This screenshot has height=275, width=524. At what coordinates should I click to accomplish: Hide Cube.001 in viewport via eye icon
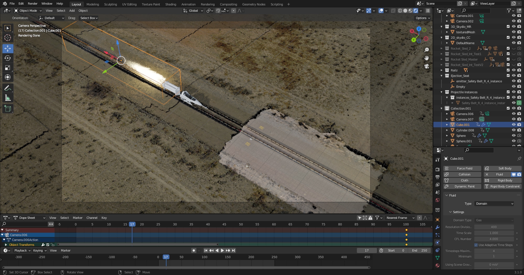click(514, 125)
